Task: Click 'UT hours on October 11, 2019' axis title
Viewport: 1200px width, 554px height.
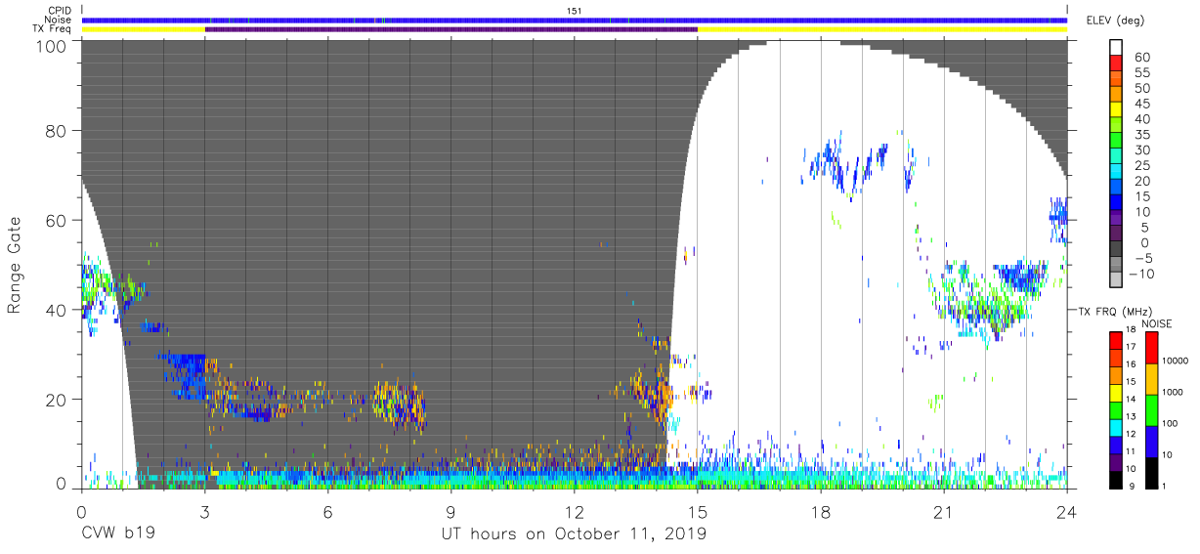Action: click(x=575, y=534)
